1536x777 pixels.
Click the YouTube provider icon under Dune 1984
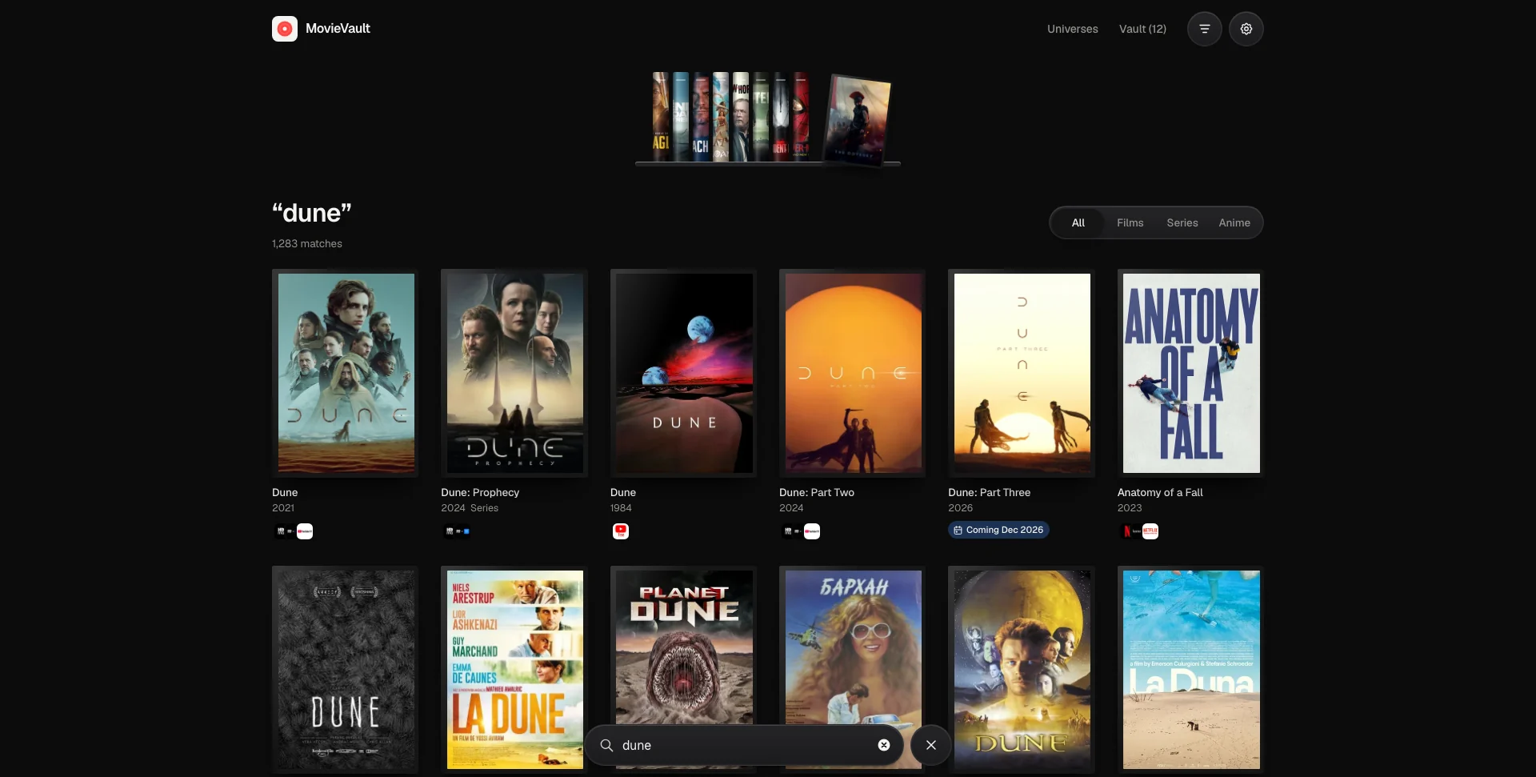click(621, 531)
